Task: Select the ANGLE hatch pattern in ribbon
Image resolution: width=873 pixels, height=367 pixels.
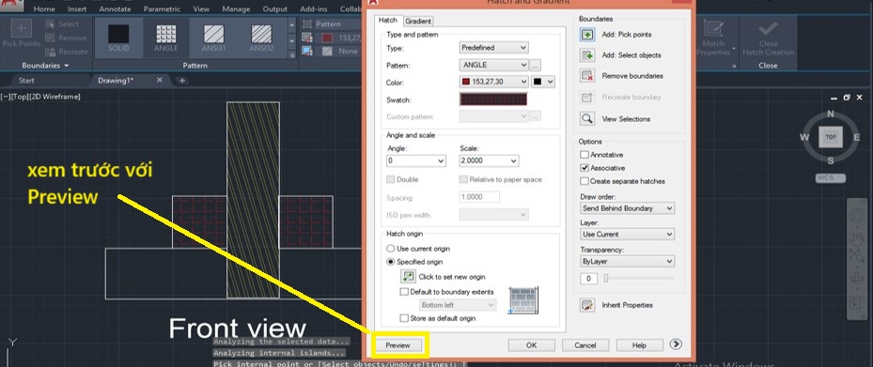Action: coord(166,38)
